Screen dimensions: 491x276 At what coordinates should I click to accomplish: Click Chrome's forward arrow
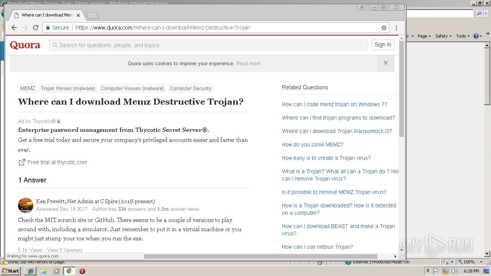click(x=25, y=28)
